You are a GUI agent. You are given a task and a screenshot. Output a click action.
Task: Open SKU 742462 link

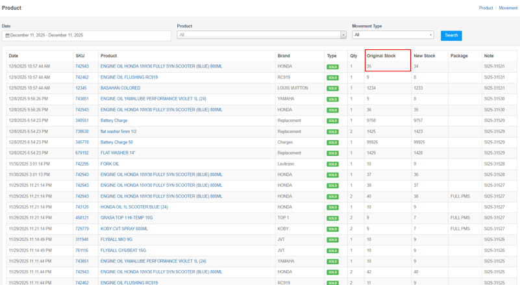(82, 77)
